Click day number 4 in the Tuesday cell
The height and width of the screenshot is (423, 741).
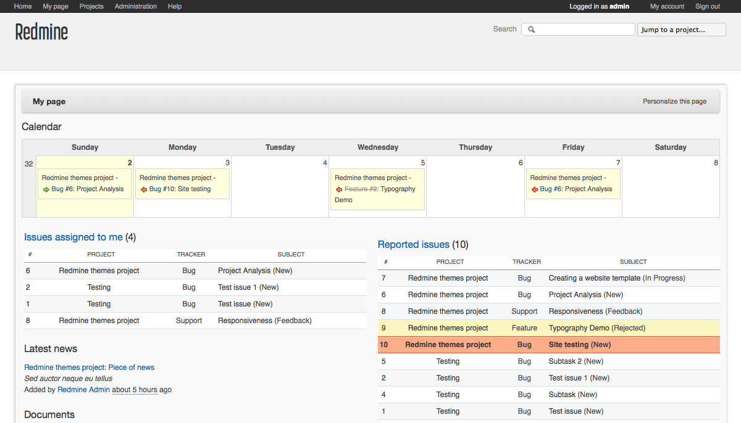point(325,163)
